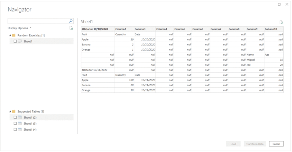Collapse the Suggested Tables tree node
This screenshot has width=292, height=152.
pyautogui.click(x=10, y=112)
